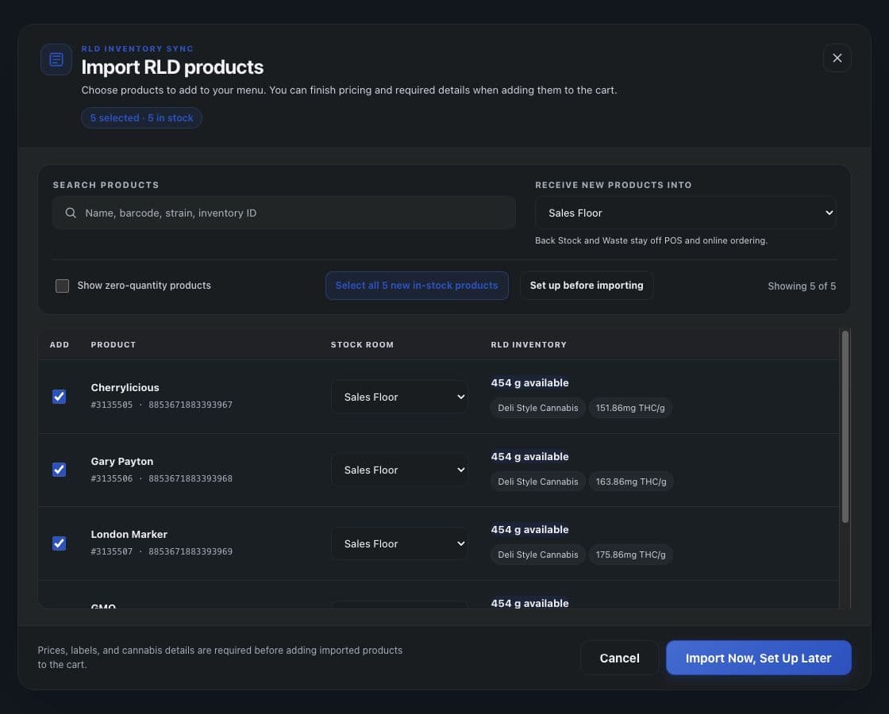Uncheck the Gary Payton add checkbox
The height and width of the screenshot is (714, 889).
[59, 470]
